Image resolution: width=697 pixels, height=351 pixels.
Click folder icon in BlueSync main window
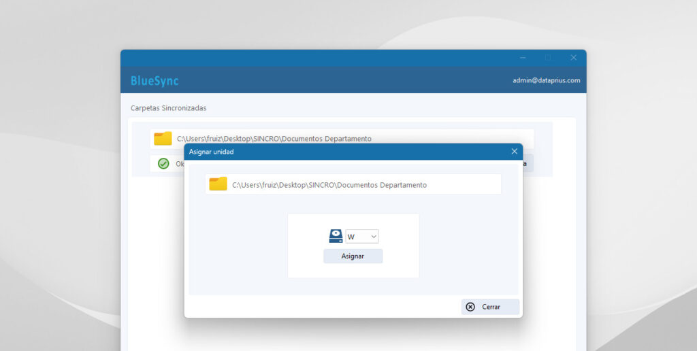pyautogui.click(x=163, y=139)
